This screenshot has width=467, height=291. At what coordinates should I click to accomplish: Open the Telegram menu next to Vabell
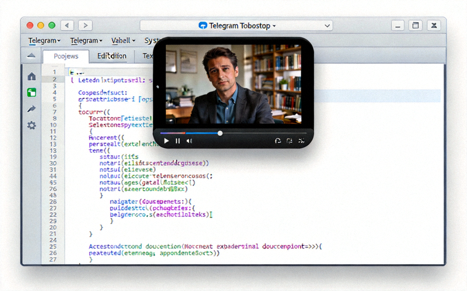click(x=86, y=40)
